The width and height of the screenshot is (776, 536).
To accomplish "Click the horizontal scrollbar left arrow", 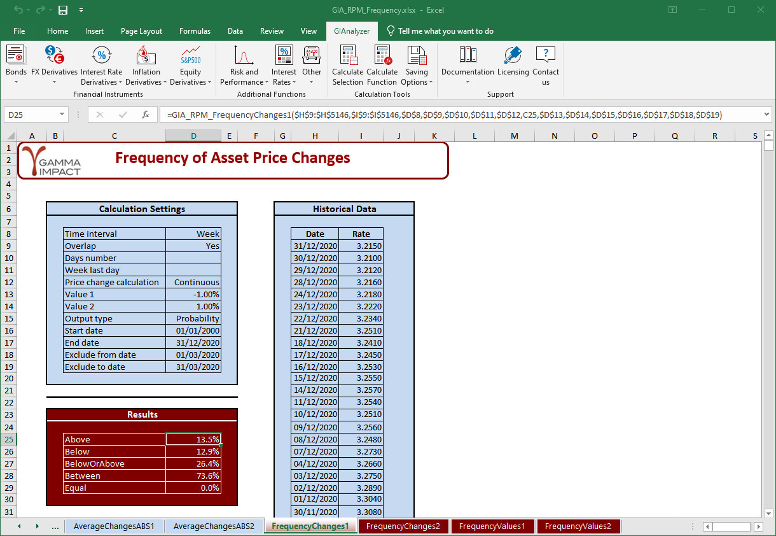I will click(x=707, y=526).
